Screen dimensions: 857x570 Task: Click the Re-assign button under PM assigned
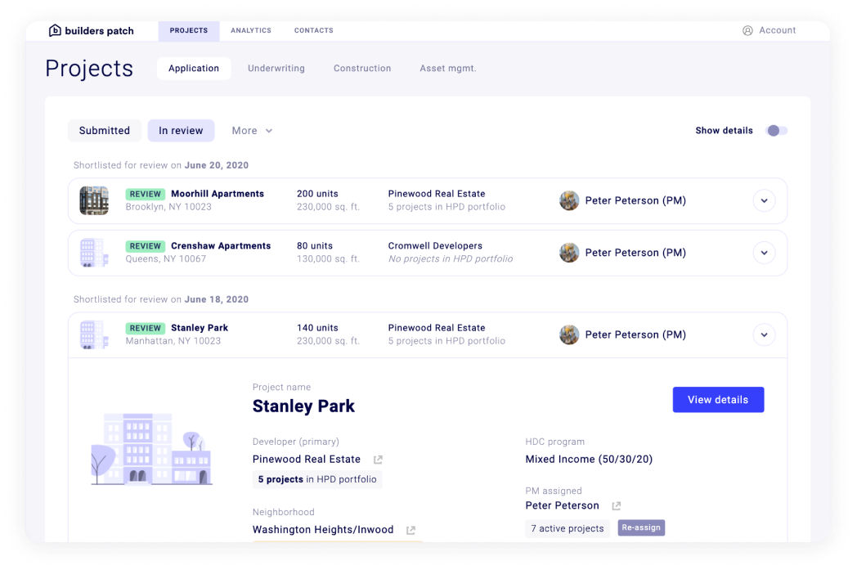coord(641,527)
